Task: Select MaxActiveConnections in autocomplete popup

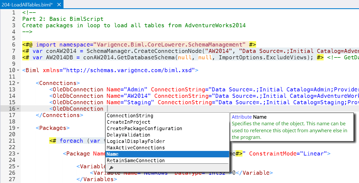Action: click(136, 148)
